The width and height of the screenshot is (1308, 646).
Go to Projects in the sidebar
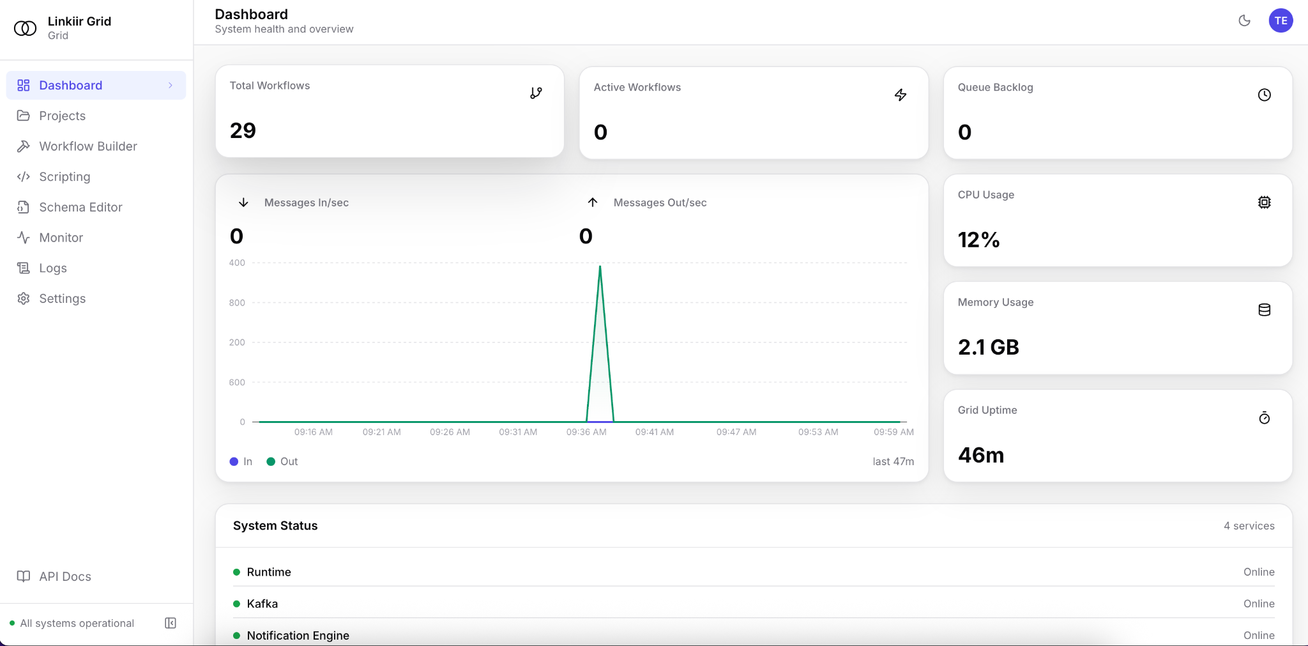point(96,116)
